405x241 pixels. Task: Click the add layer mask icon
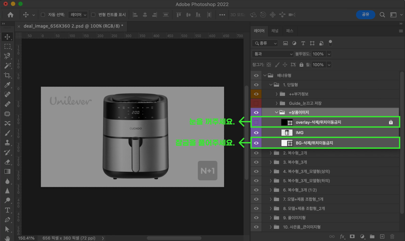coord(352,236)
